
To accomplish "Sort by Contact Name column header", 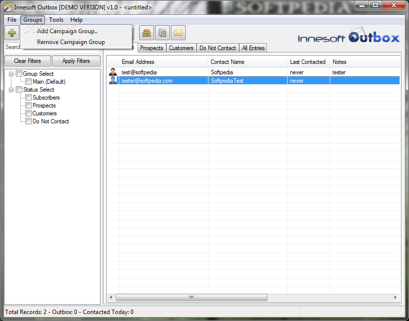I will 248,62.
